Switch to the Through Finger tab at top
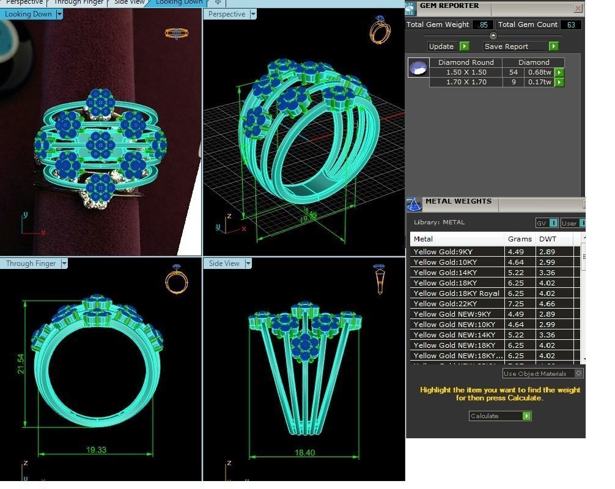The width and height of the screenshot is (615, 489). 78,2
